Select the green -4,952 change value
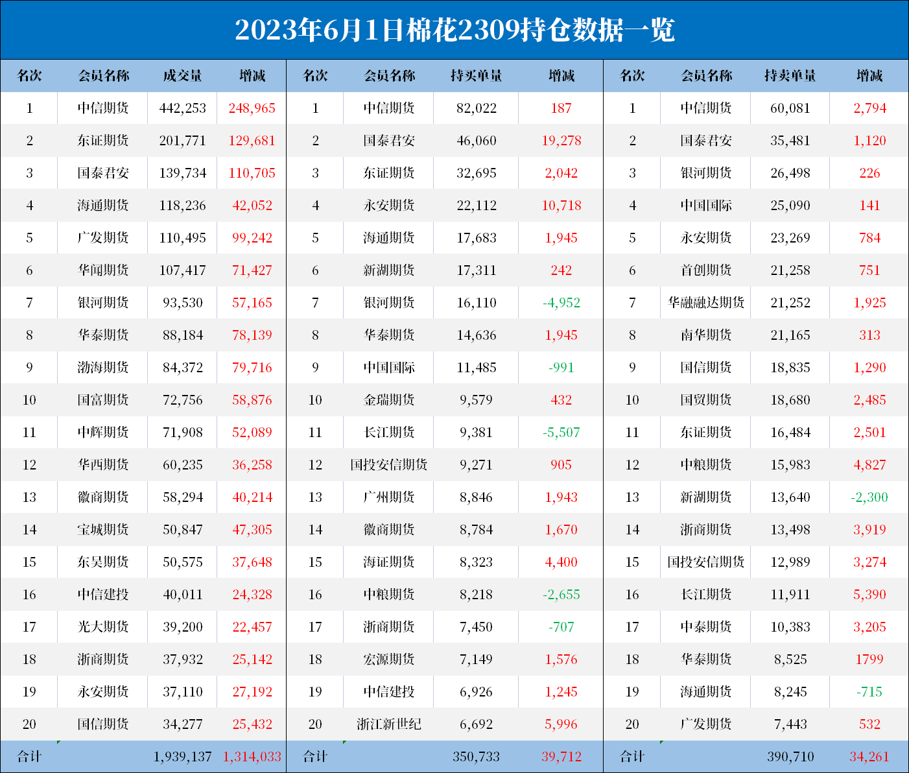 [x=561, y=303]
